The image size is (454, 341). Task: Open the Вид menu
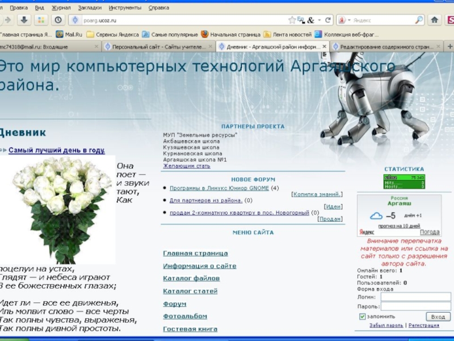[39, 8]
